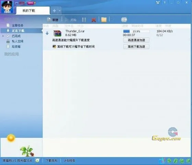Image resolution: width=192 pixels, height=165 pixels.
Task: Click the 高速通道能大幅提升下载速度 text
Action: tap(71, 40)
